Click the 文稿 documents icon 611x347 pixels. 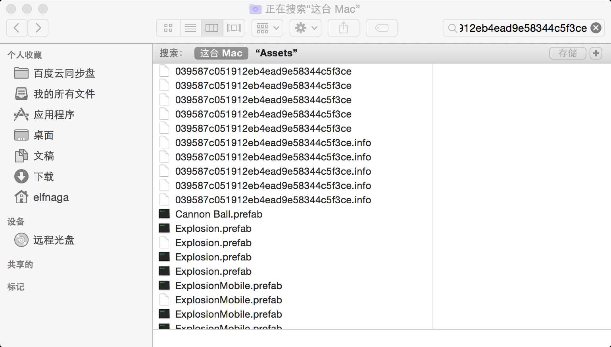[x=21, y=156]
